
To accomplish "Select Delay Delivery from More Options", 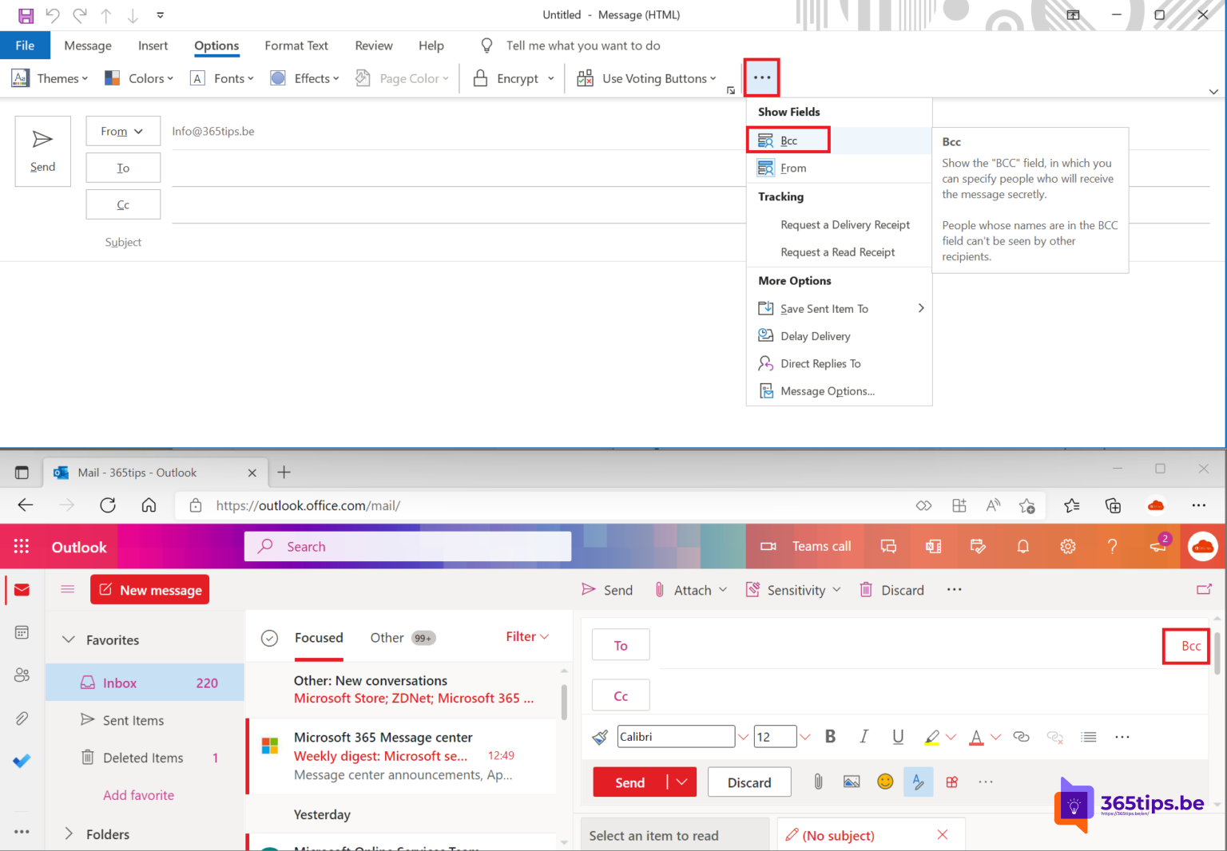I will pos(814,335).
